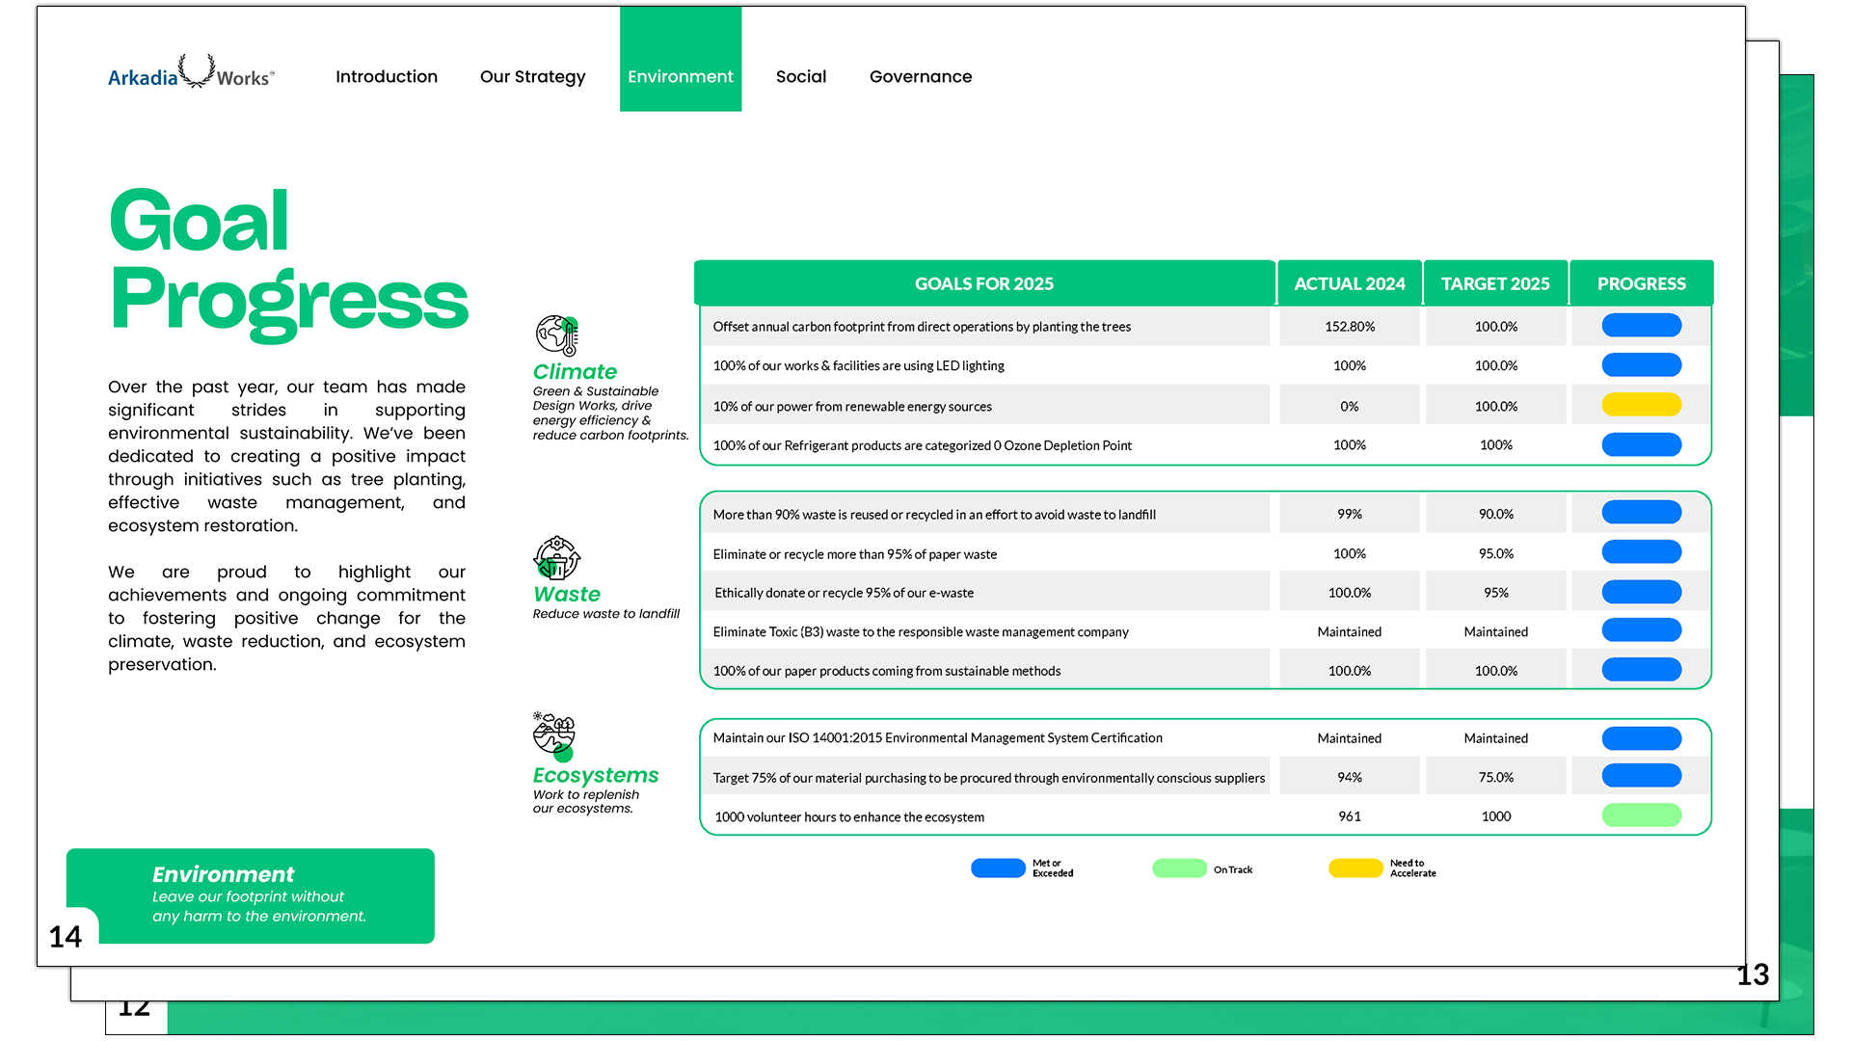1851x1041 pixels.
Task: Click the yellow Need to Accelerate legend indicator
Action: 1355,867
